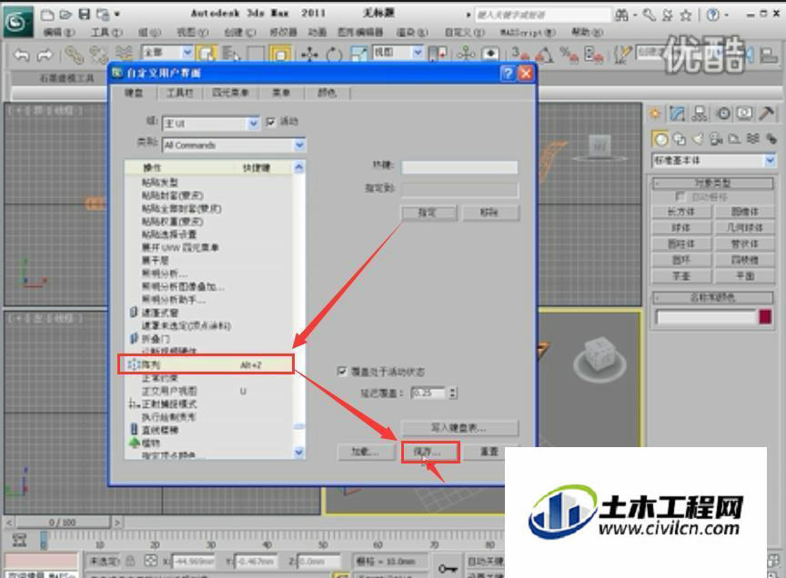The image size is (786, 578).
Task: Open the selection filter dropdown showing 全部
Action: coord(168,52)
